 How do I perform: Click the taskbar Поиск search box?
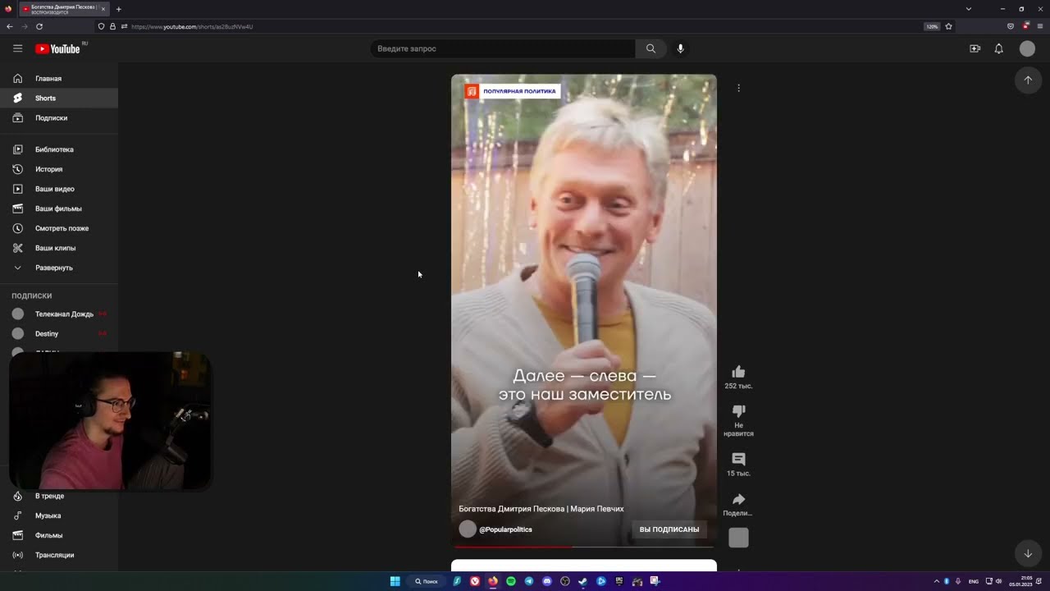point(426,581)
